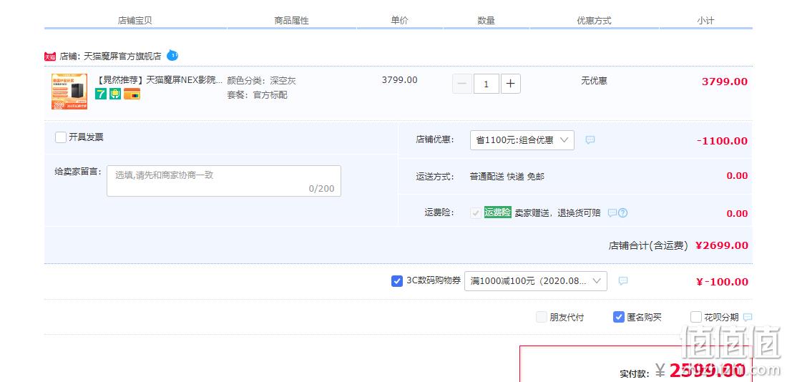This screenshot has height=382, width=787.
Task: Click the 小计 column header
Action: click(x=705, y=21)
